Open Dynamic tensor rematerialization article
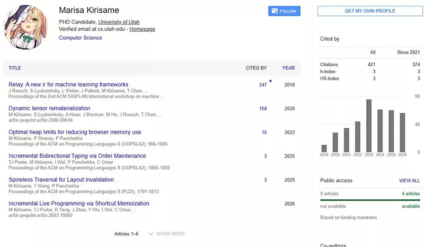The image size is (424, 247). (49, 108)
